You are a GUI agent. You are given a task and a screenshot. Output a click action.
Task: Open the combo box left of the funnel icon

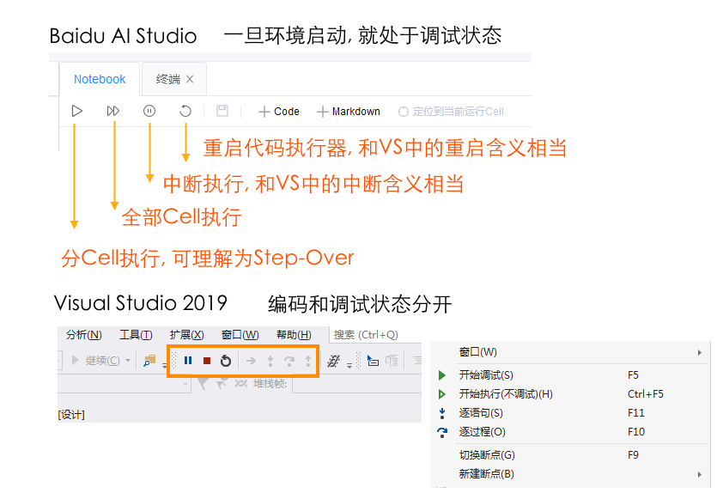pyautogui.click(x=124, y=384)
